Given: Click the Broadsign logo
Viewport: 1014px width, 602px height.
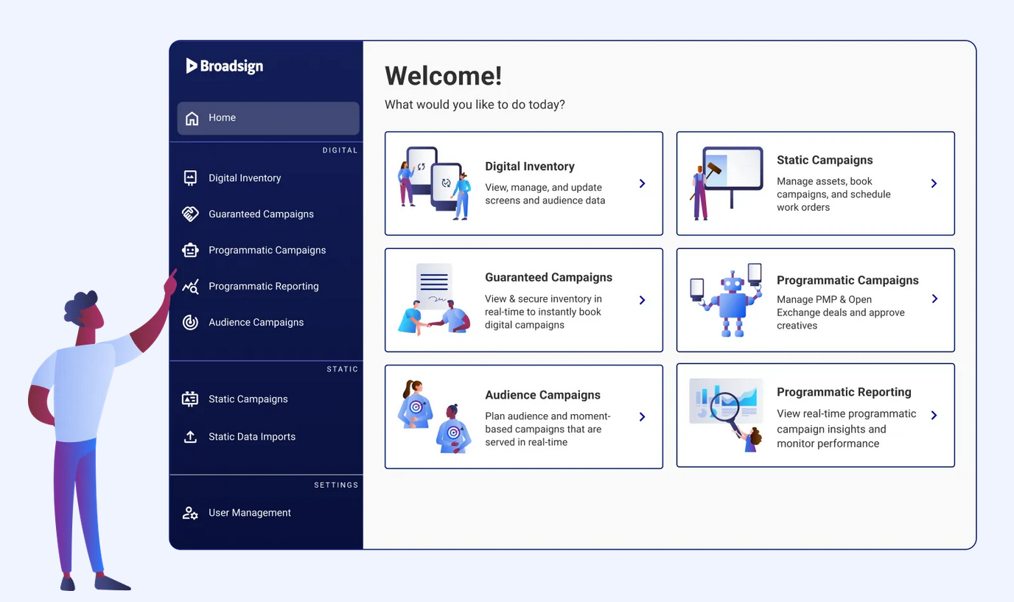Looking at the screenshot, I should 224,66.
